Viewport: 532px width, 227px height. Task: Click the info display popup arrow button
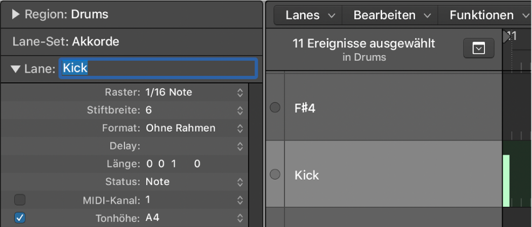(x=478, y=48)
